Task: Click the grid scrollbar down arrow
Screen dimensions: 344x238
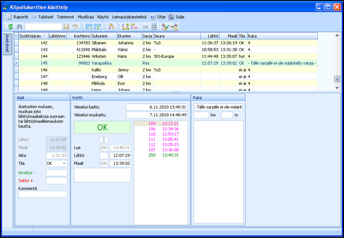Action: pos(337,88)
